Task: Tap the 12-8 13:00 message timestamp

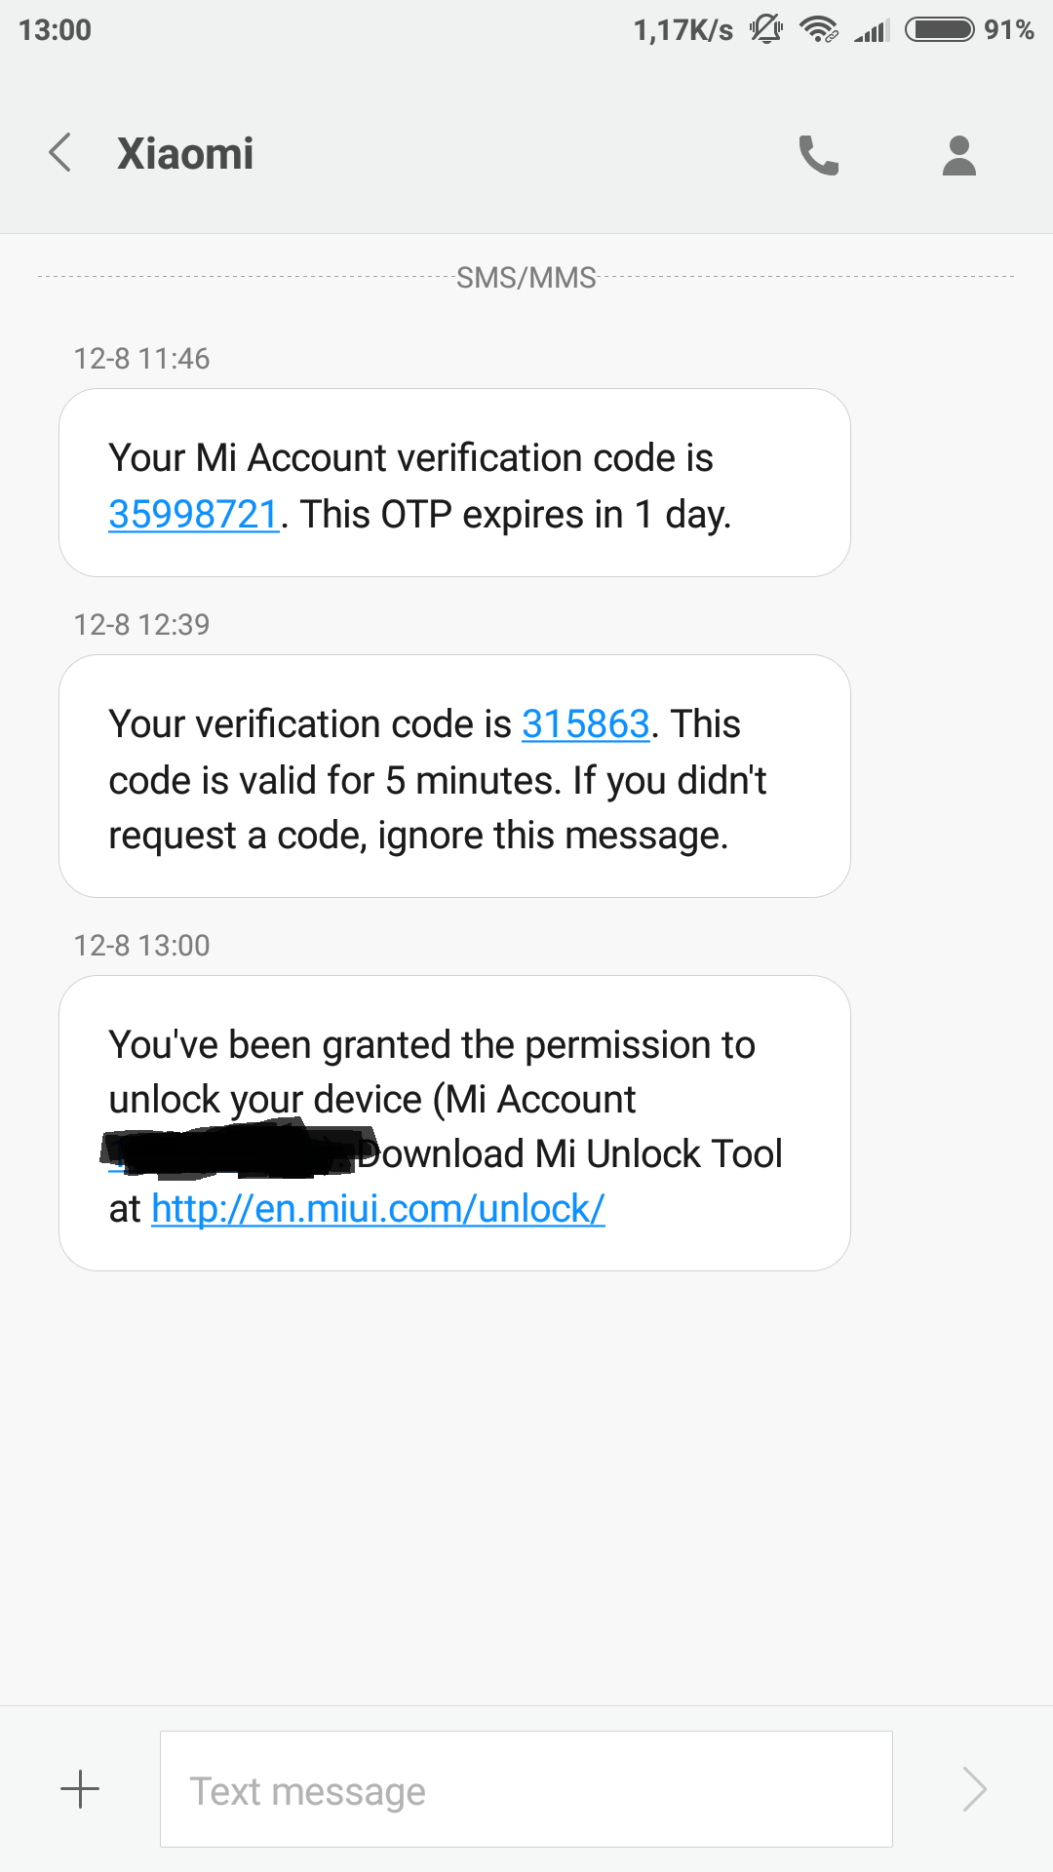Action: point(142,946)
